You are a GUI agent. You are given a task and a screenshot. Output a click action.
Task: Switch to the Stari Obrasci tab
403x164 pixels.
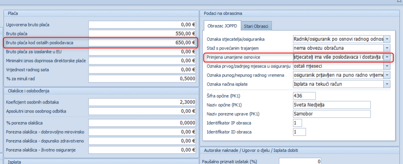256,26
